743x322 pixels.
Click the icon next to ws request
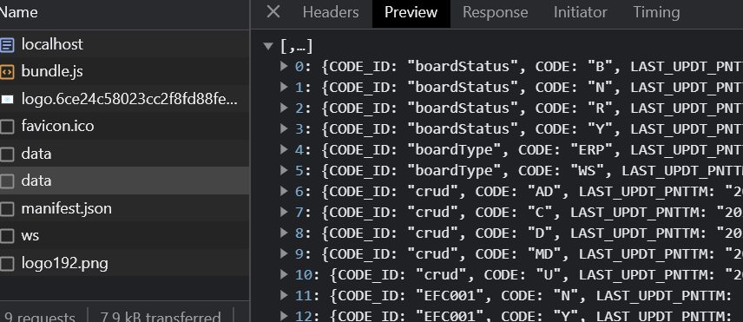click(x=7, y=236)
